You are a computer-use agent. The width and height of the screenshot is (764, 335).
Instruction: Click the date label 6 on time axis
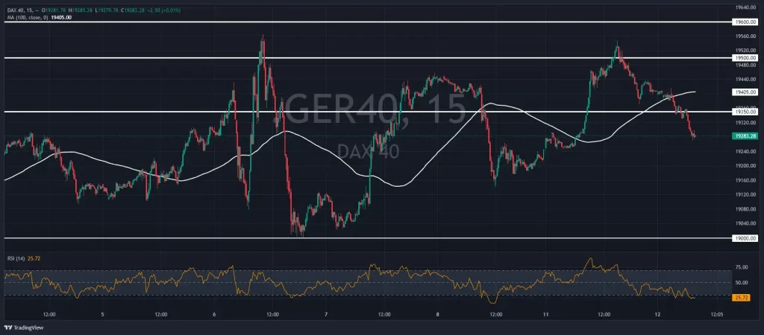[x=214, y=315]
